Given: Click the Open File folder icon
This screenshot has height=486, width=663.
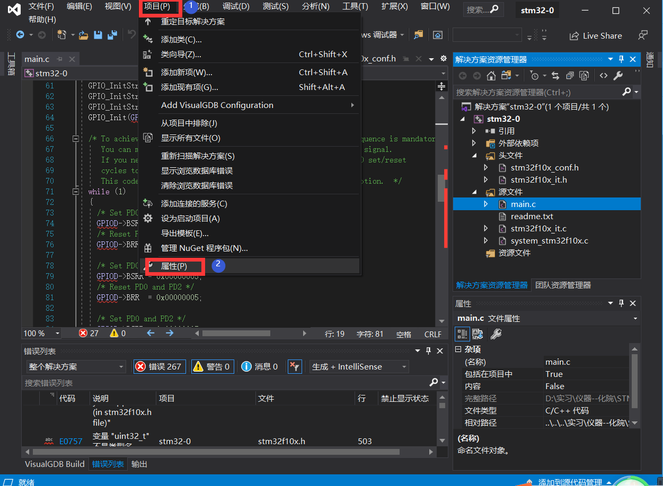Looking at the screenshot, I should pyautogui.click(x=83, y=35).
